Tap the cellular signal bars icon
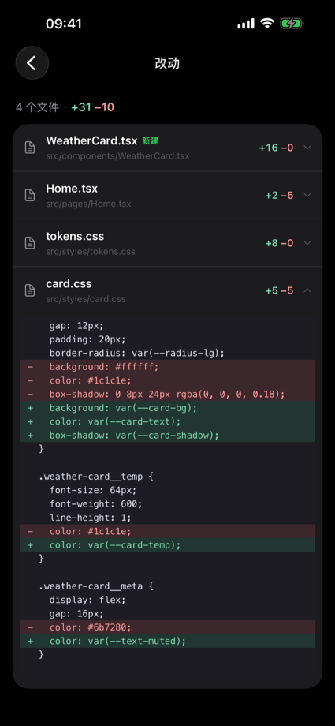The image size is (335, 726). 246,24
